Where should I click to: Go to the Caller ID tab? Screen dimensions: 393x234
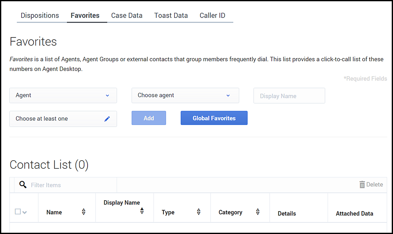pyautogui.click(x=212, y=15)
